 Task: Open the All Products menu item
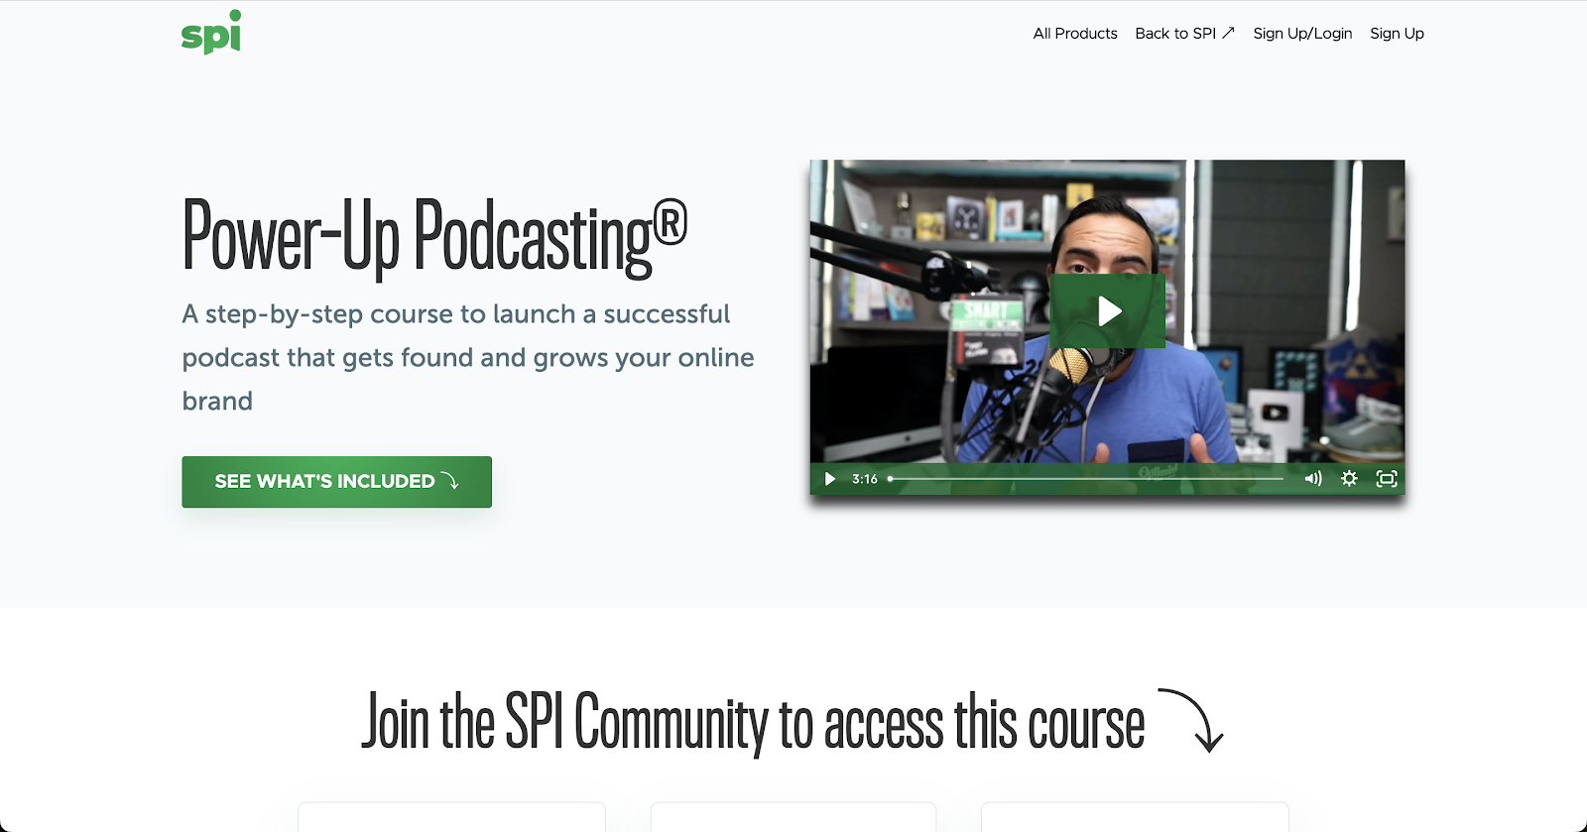[1075, 33]
